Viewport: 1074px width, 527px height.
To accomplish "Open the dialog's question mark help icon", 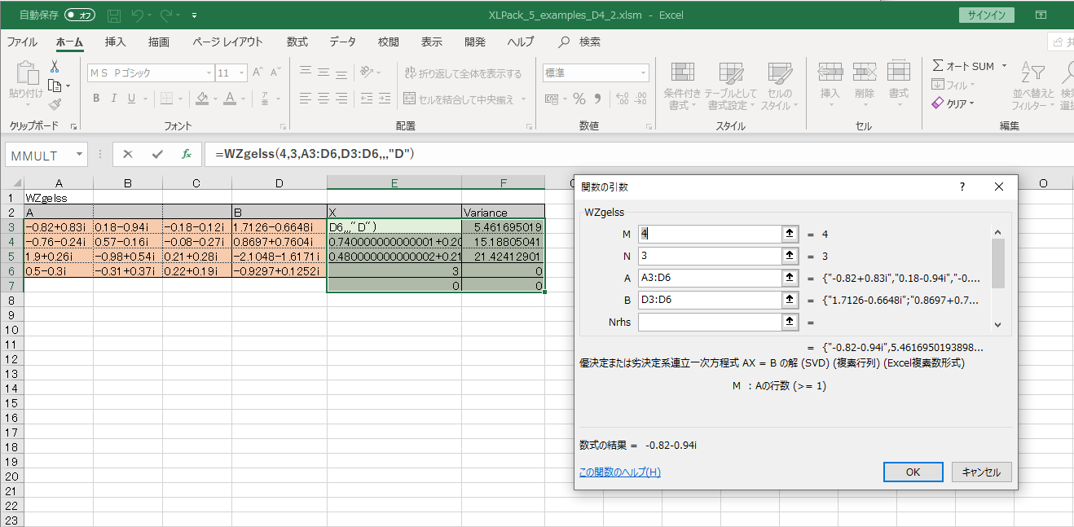I will pyautogui.click(x=962, y=187).
